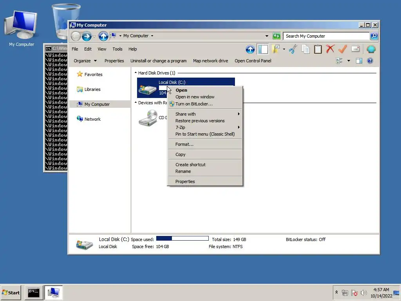The width and height of the screenshot is (401, 301).
Task: Open the Organize dropdown
Action: coord(85,61)
